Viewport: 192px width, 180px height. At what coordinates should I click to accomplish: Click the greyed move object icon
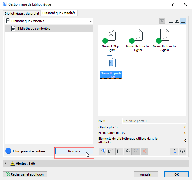click(136, 151)
